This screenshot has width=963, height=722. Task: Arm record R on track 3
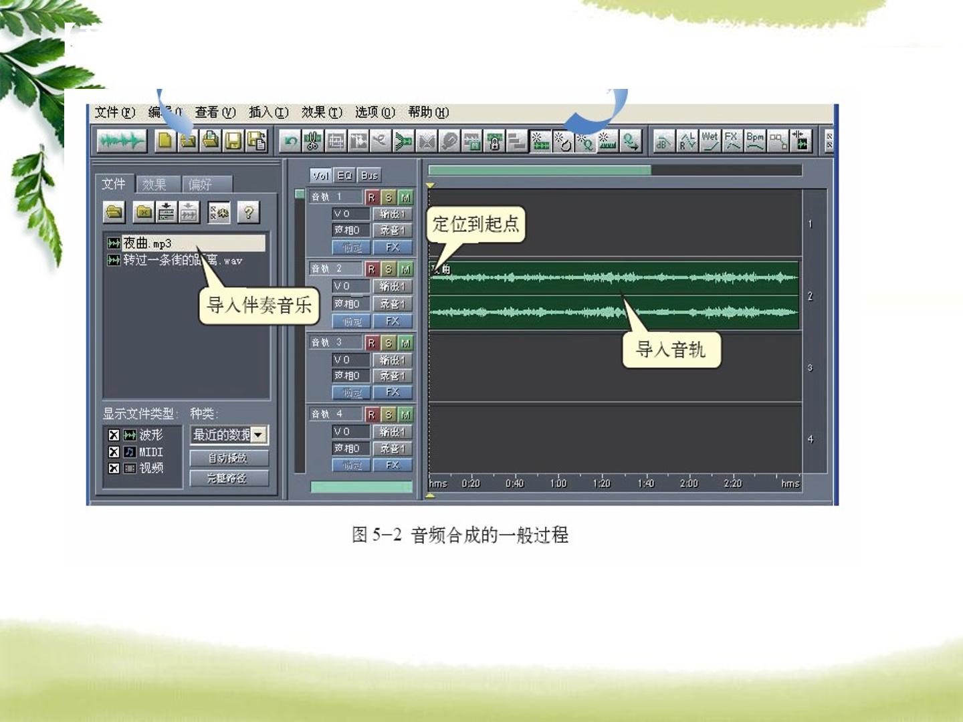point(372,342)
